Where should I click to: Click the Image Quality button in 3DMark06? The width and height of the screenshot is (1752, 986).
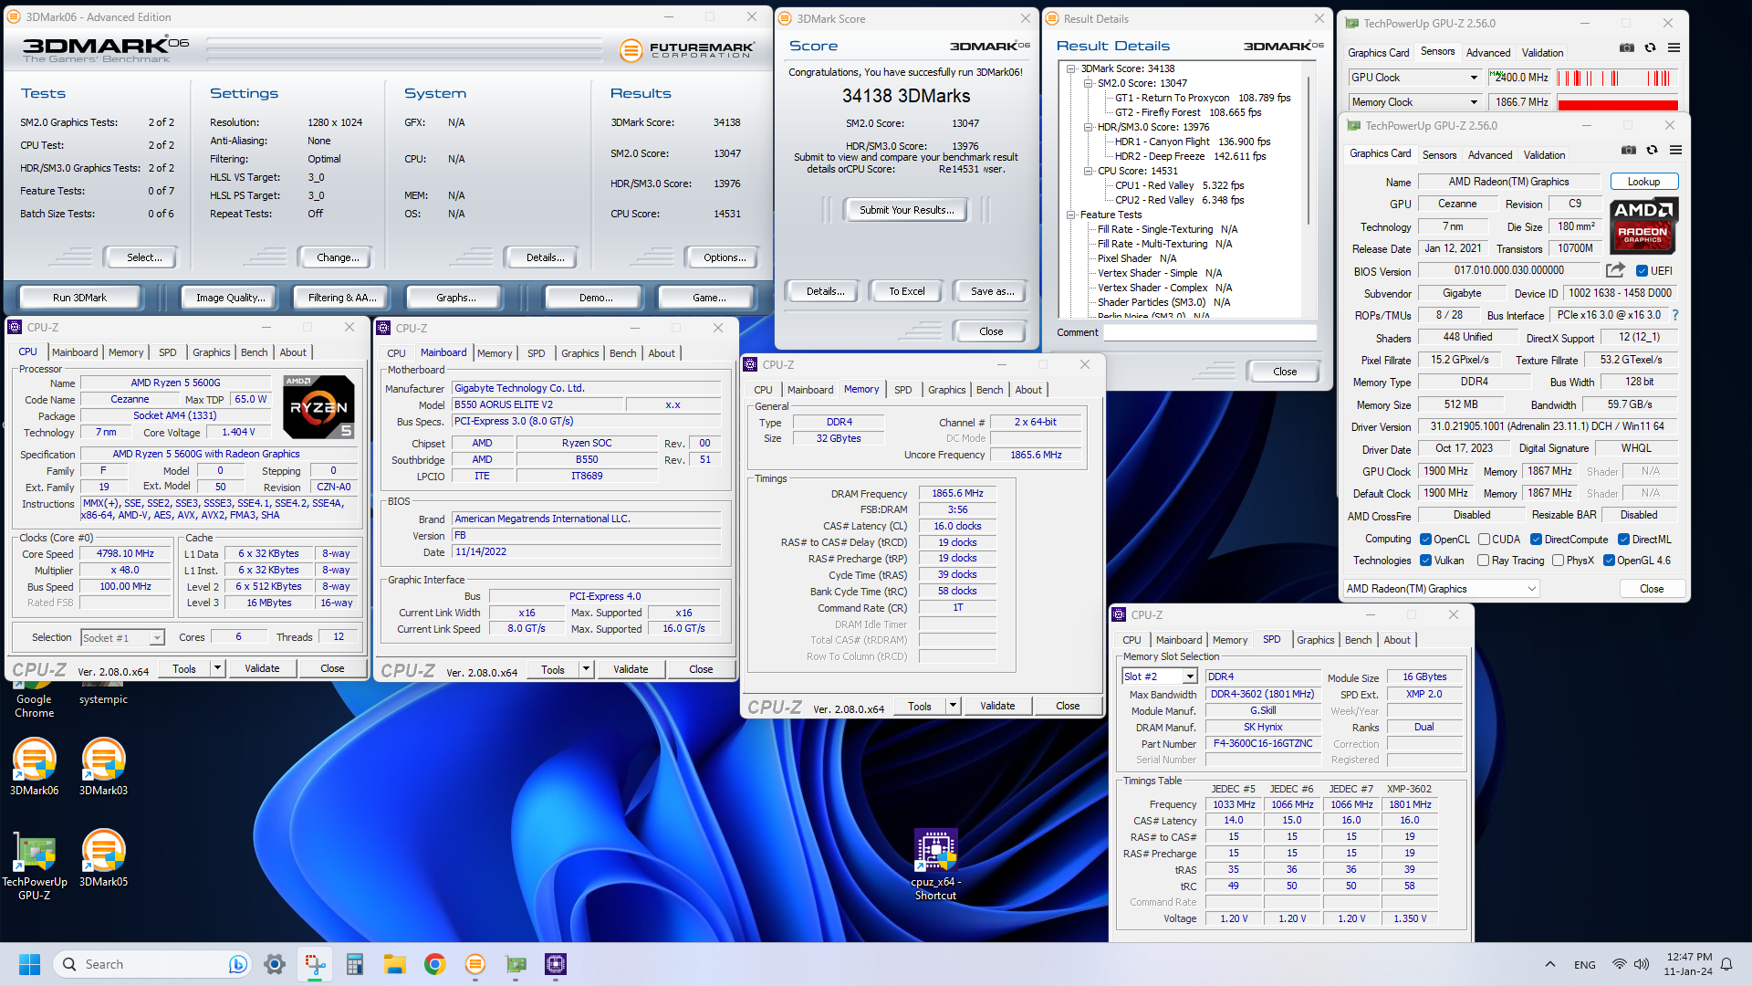pyautogui.click(x=230, y=298)
